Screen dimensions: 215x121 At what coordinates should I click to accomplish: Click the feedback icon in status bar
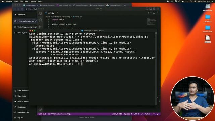[x=154, y=114]
